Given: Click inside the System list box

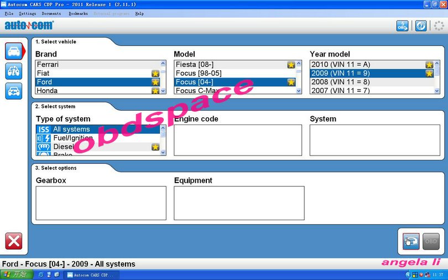Looking at the screenshot, I should (x=375, y=141).
